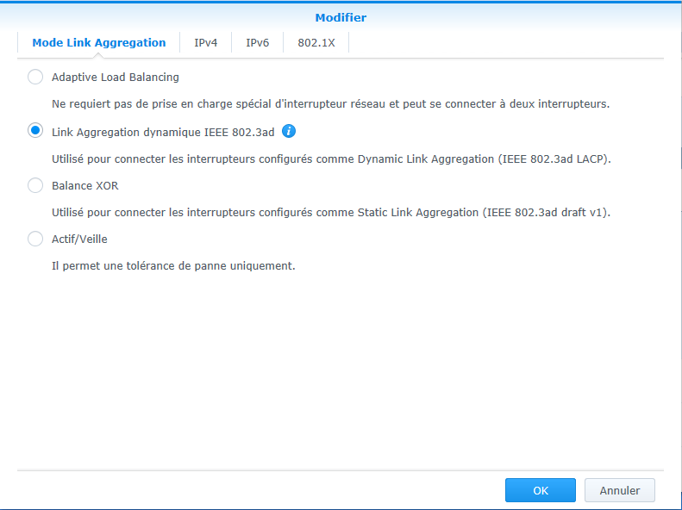Open the info icon beside IEEE 802.3ad
This screenshot has height=510, width=682.
click(289, 131)
